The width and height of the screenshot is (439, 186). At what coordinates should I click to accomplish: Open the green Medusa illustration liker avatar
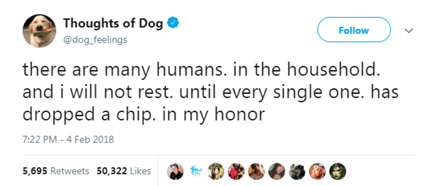[x=337, y=171]
